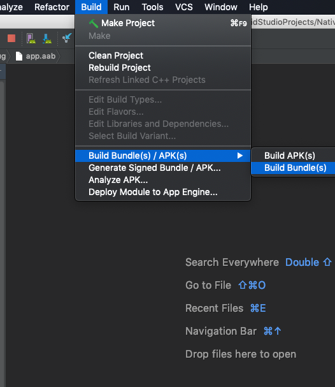
Task: Click the blue arrow VCS update icon
Action: pos(67,38)
